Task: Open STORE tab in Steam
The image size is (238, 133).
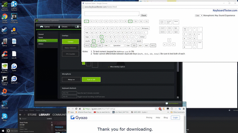Action: click(x=32, y=115)
